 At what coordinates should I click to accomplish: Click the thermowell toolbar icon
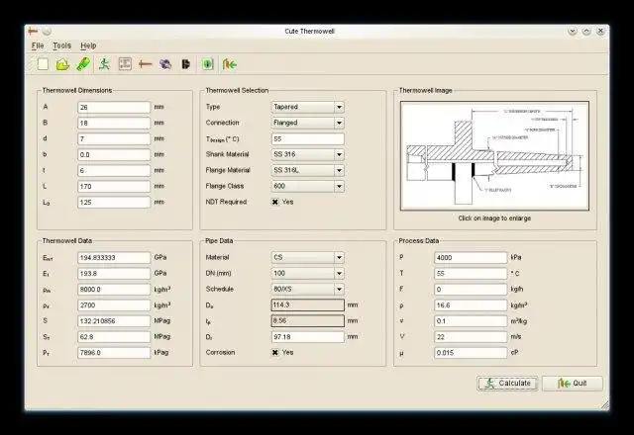point(146,64)
